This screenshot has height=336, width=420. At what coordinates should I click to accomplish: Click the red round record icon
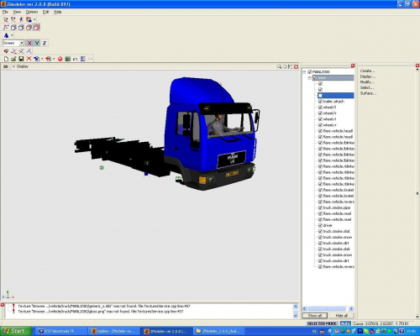pos(60,59)
